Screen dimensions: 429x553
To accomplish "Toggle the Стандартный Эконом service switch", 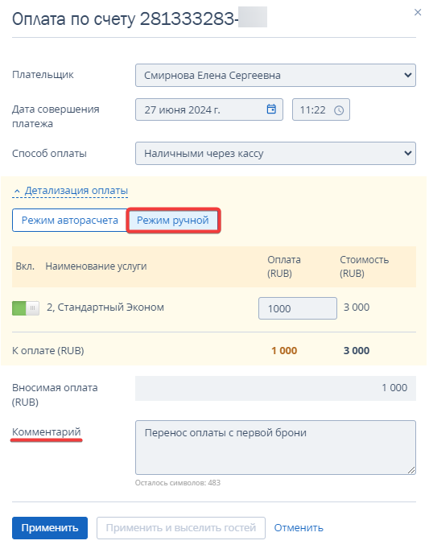I will [x=26, y=307].
